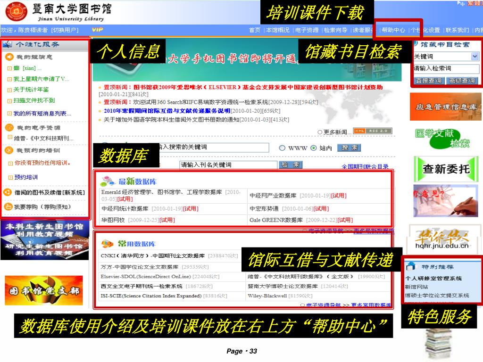This screenshot has width=483, height=362.
Task: Click the 高级查询 button
Action: (x=462, y=81)
